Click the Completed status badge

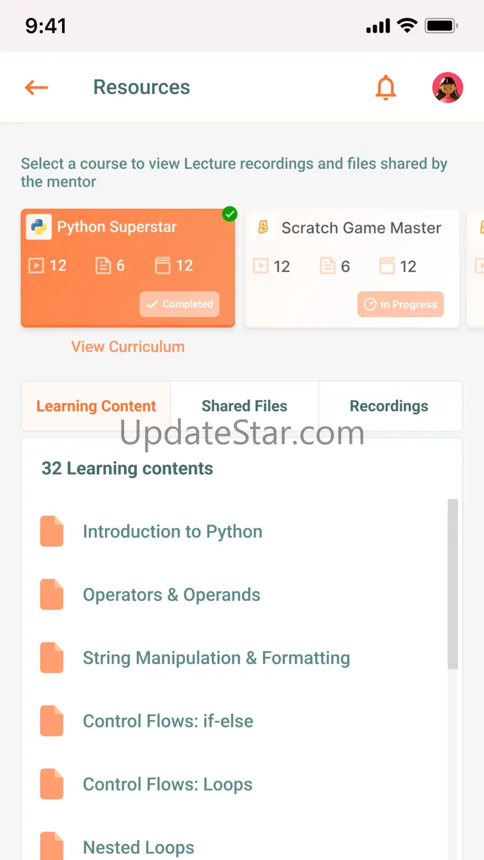pyautogui.click(x=179, y=304)
